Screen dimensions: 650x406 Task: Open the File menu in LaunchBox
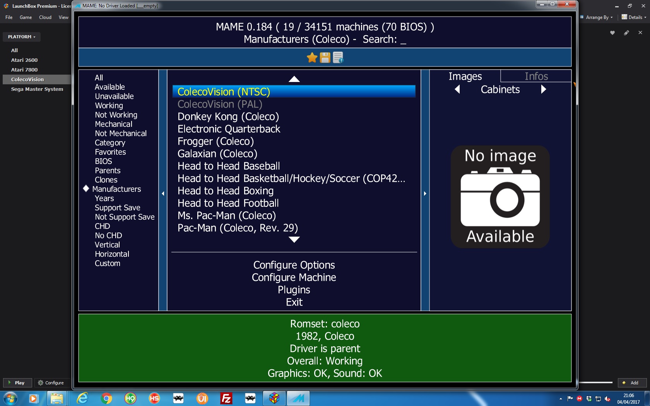[9, 17]
